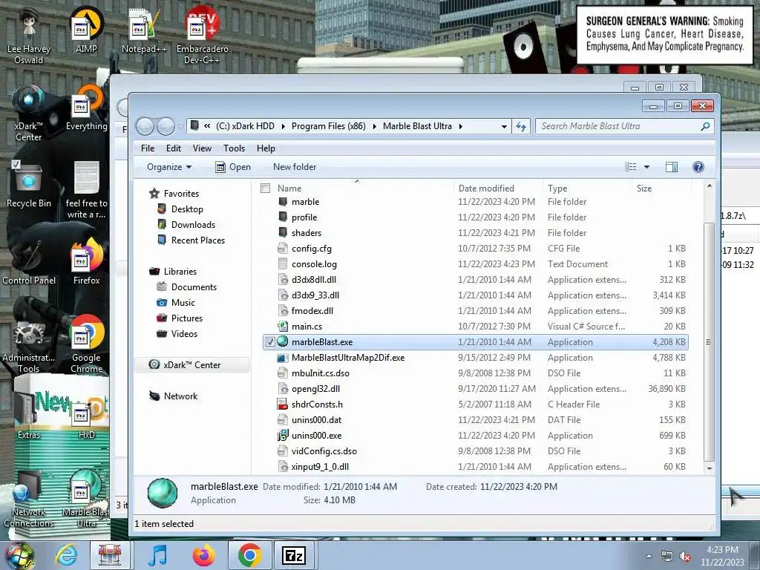Open Marble Blast Ultra desktop shortcut
Viewport: 760px width, 570px height.
click(x=86, y=499)
